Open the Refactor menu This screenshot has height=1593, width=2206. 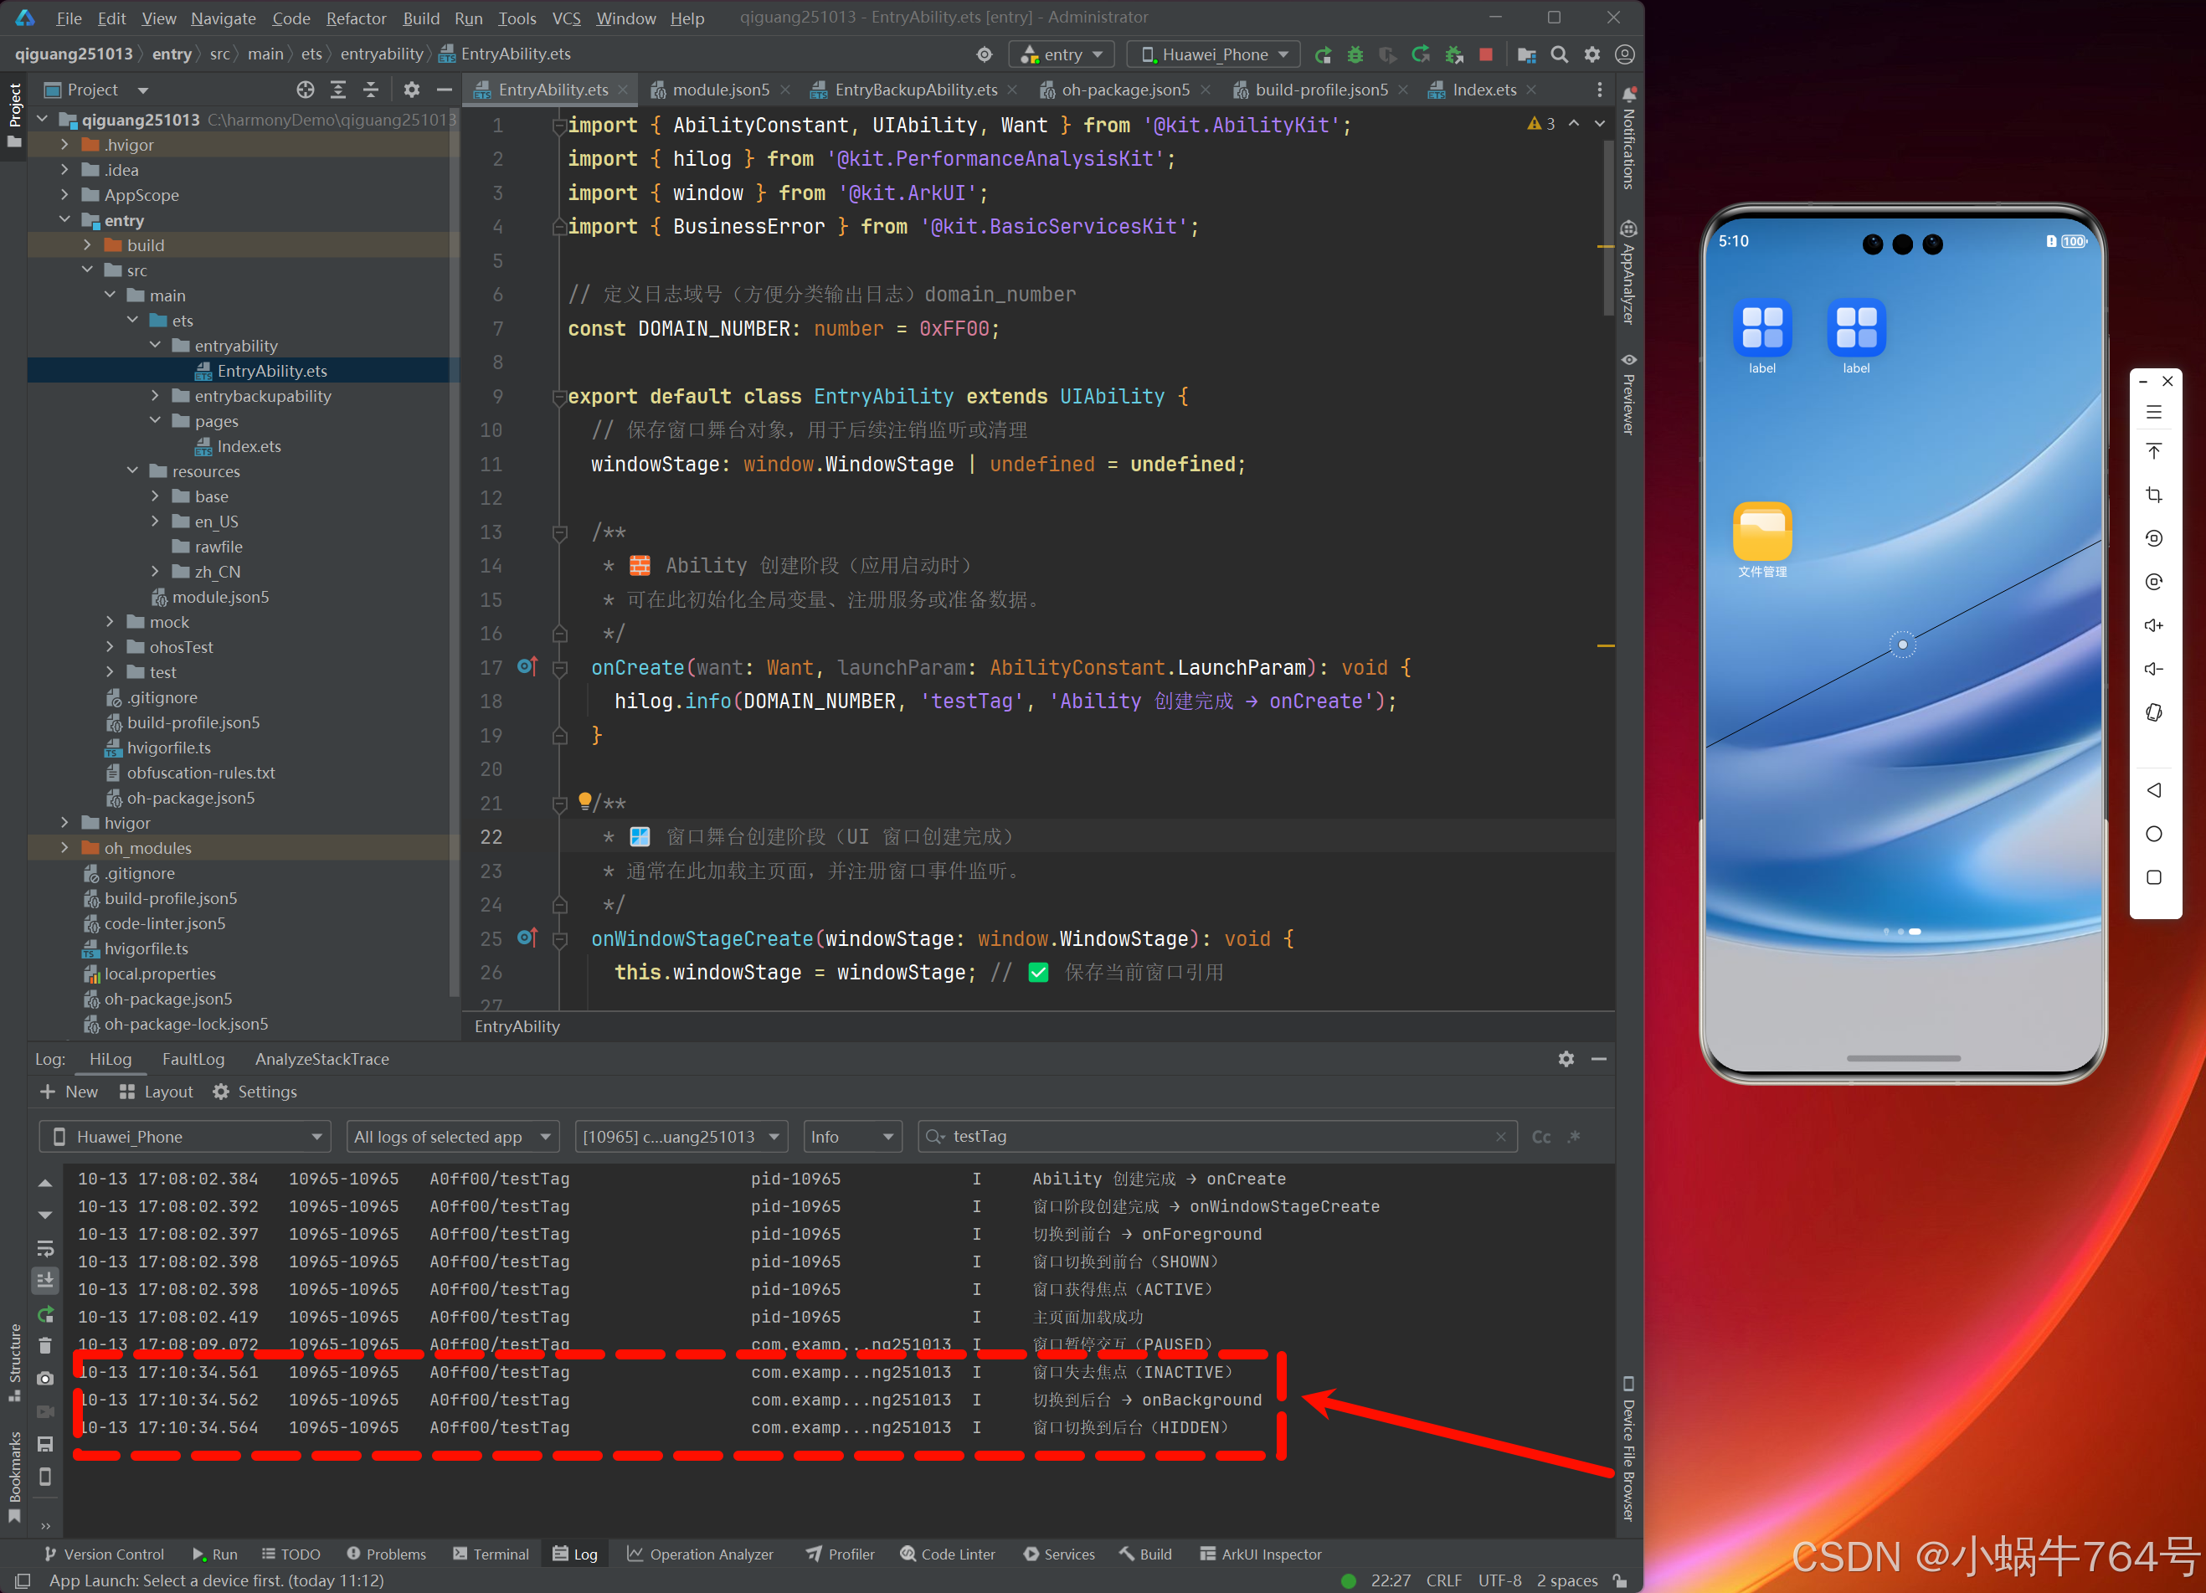point(355,18)
